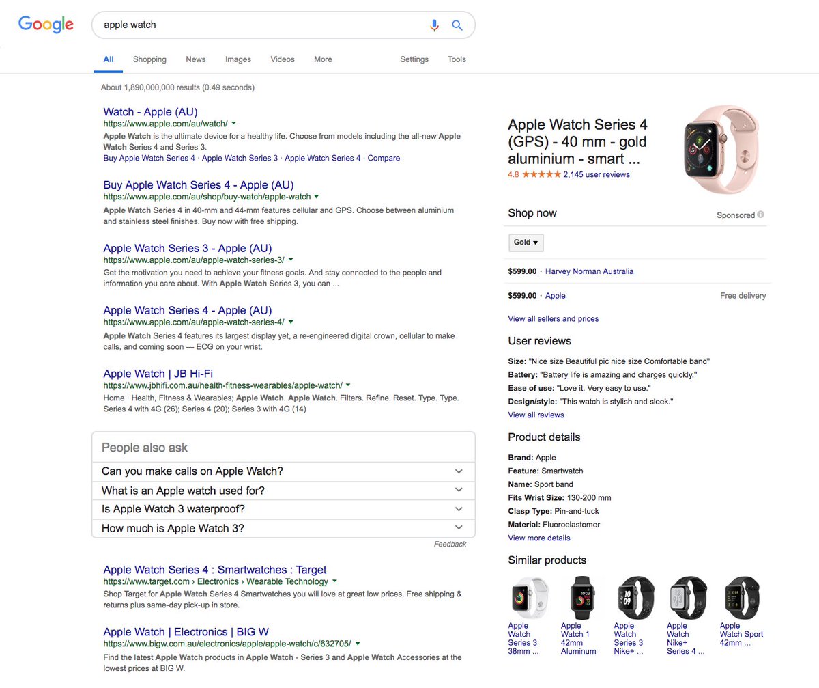This screenshot has width=819, height=688.
Task: Click the magnifying glass search icon
Action: [x=457, y=25]
